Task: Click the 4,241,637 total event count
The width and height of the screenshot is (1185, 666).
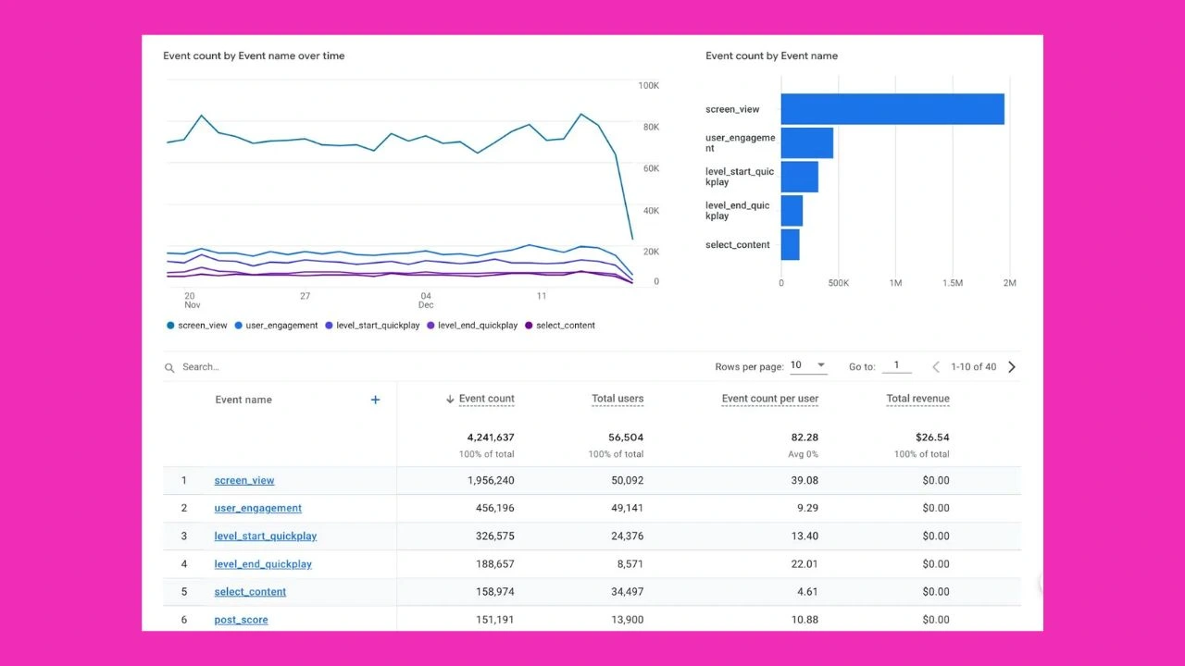Action: (x=491, y=438)
